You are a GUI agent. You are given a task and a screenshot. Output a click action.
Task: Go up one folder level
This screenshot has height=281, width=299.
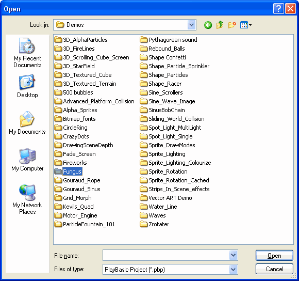(220, 25)
